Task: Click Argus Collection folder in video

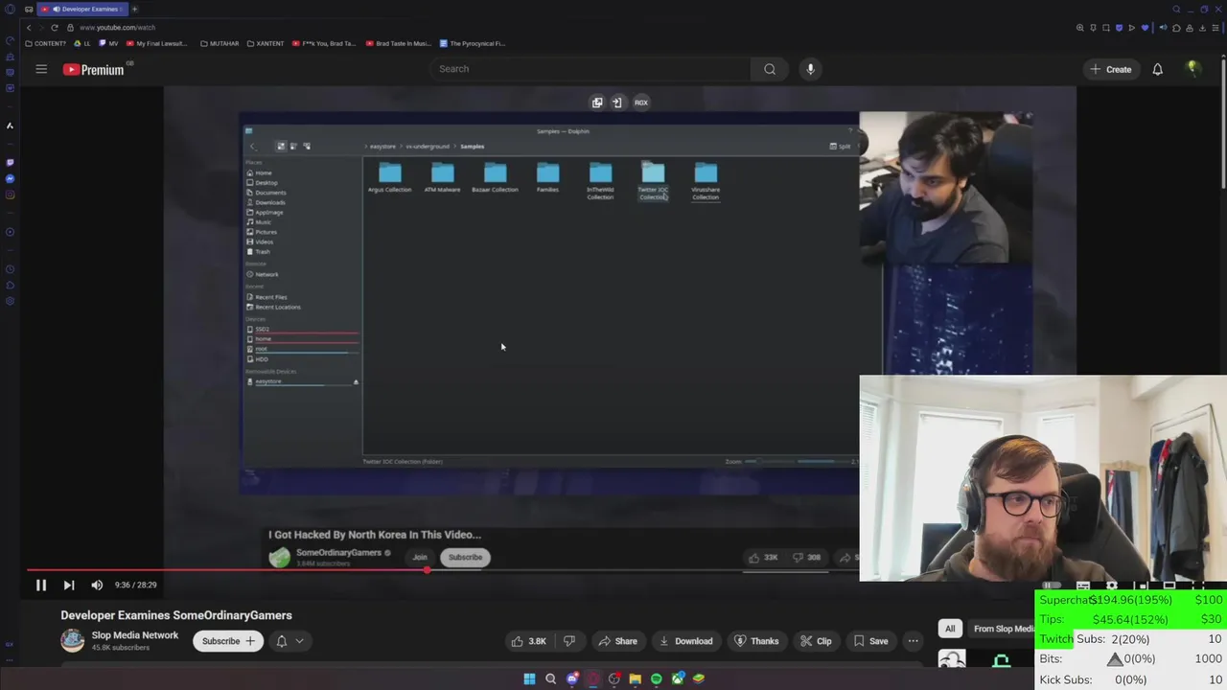Action: [x=389, y=178]
